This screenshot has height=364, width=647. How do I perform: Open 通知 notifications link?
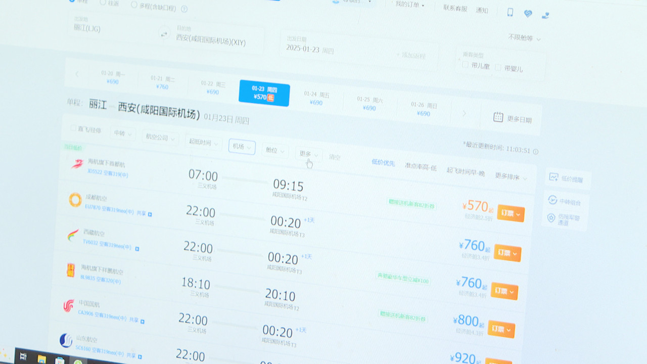[482, 10]
